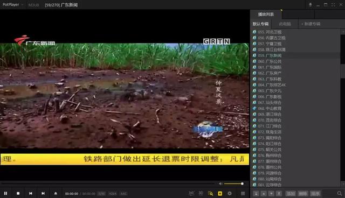Screen dimensions: 345x198
Task: Switch to the 此电脑 tab
Action: click(x=285, y=24)
